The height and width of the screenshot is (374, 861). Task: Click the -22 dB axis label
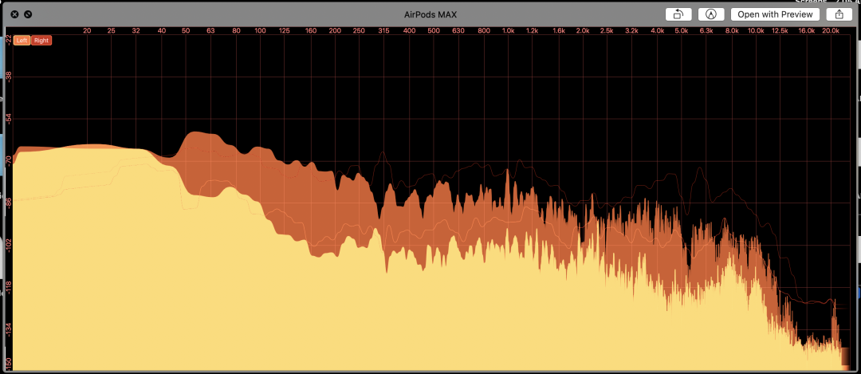point(9,39)
